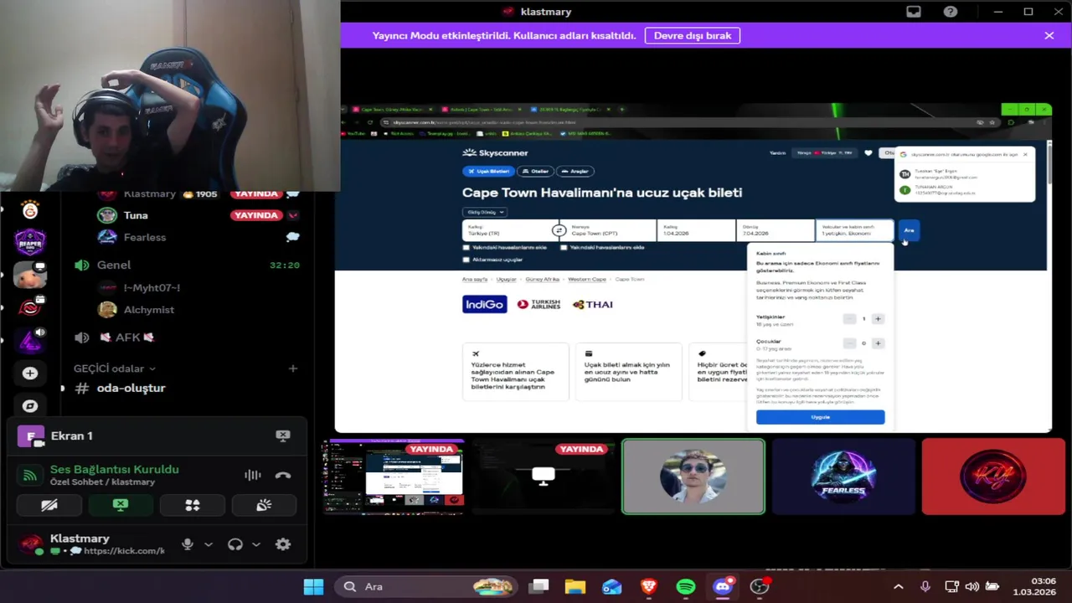Stop streaming Ekran 1 with the screen-x icon
1072x603 pixels.
pyautogui.click(x=283, y=435)
